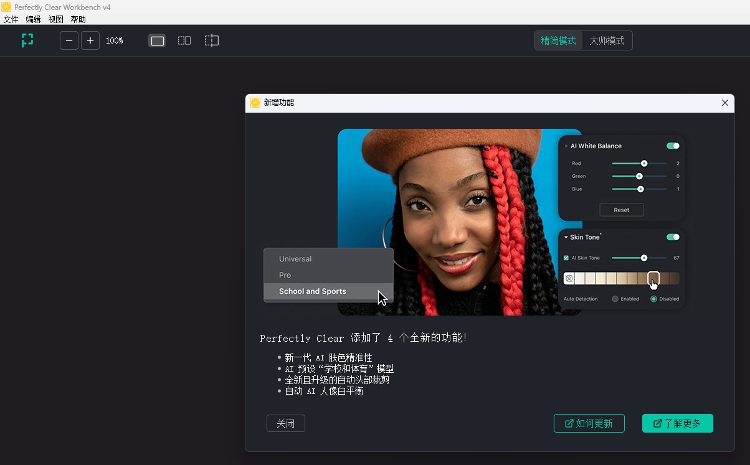Click the text 全新且升级的自动头部裁剪
The height and width of the screenshot is (465, 750).
pos(337,380)
